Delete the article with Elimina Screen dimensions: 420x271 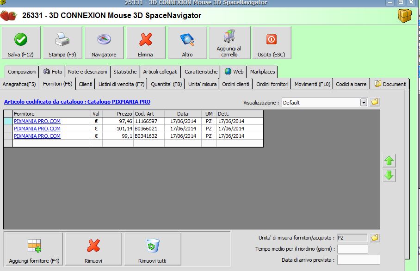coord(146,43)
